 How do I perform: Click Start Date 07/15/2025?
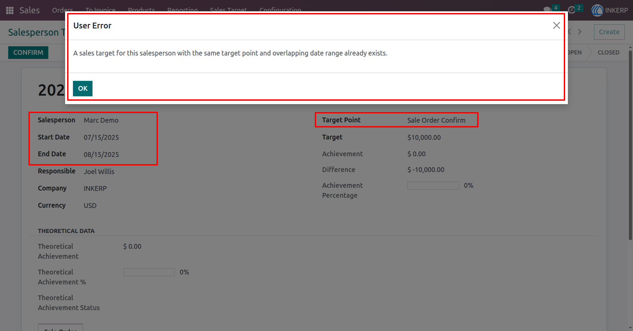101,137
